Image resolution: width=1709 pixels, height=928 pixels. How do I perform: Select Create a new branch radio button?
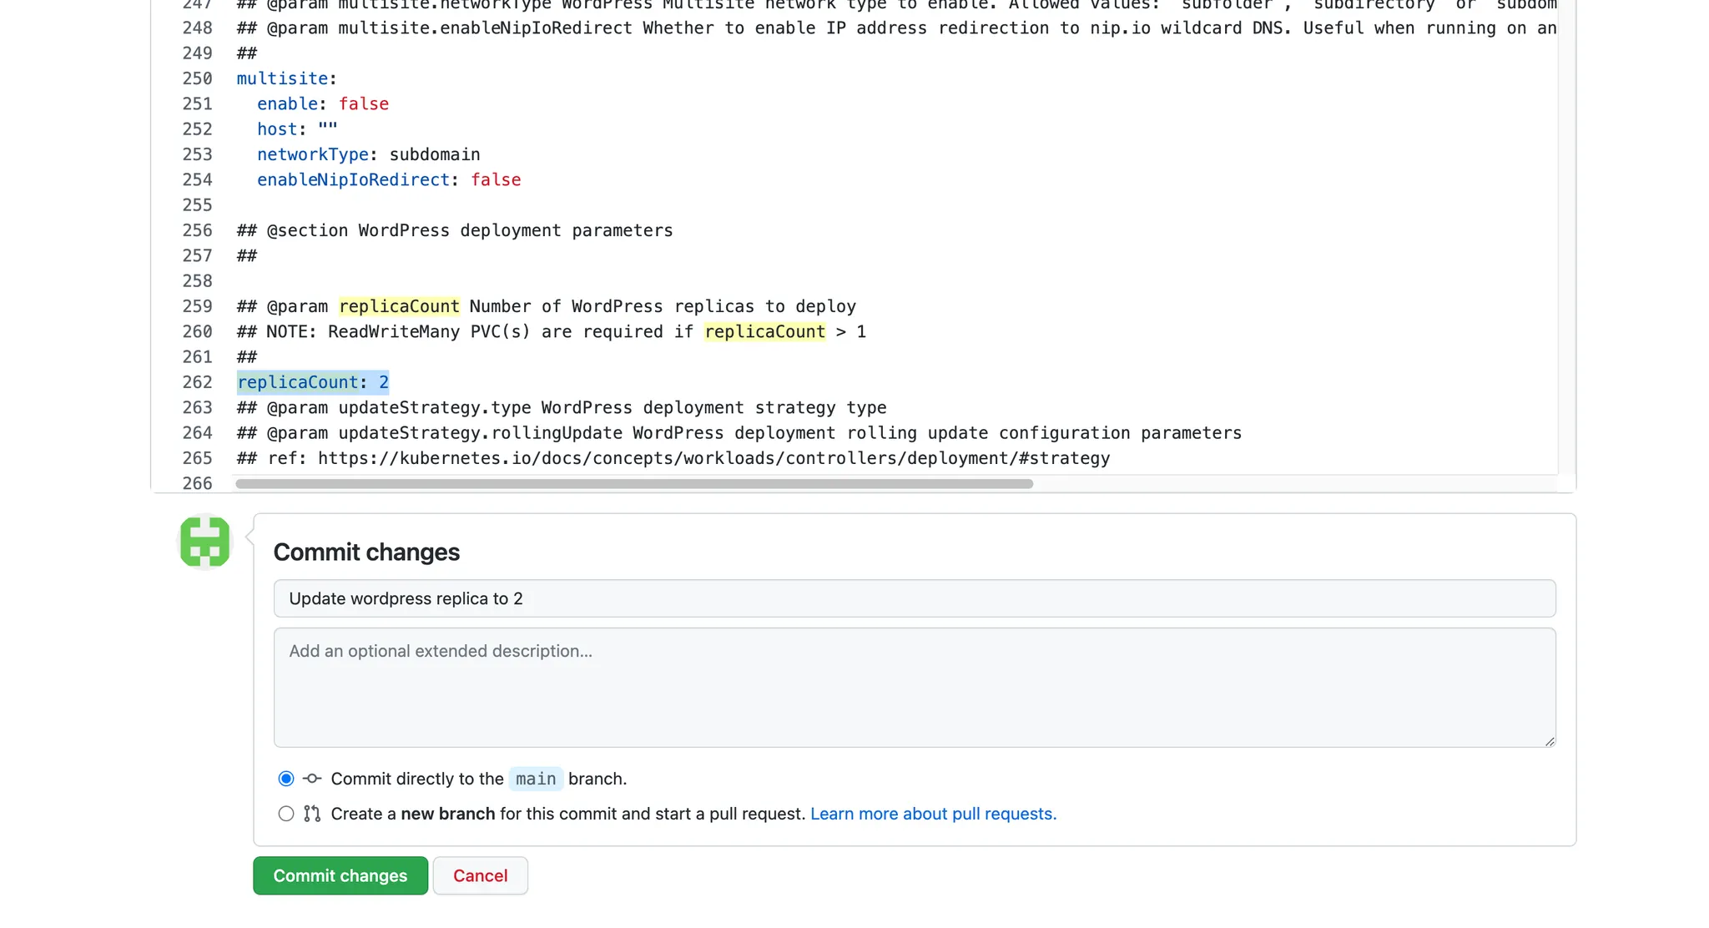286,814
